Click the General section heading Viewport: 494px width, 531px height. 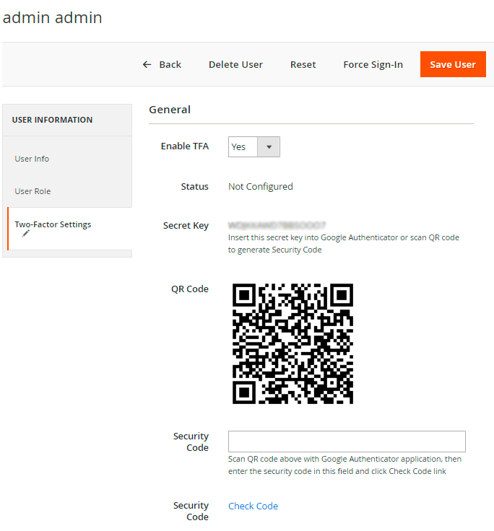(170, 110)
